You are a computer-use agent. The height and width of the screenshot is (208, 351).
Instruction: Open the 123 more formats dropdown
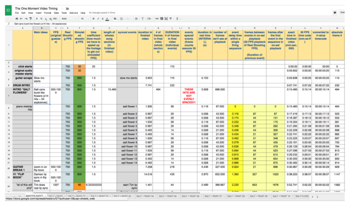56,19
